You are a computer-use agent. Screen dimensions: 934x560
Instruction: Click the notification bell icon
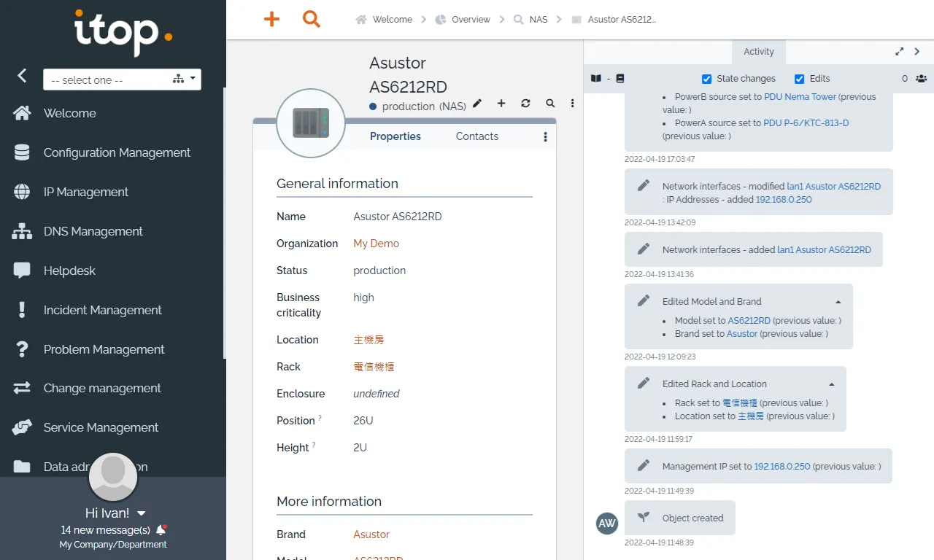161,530
